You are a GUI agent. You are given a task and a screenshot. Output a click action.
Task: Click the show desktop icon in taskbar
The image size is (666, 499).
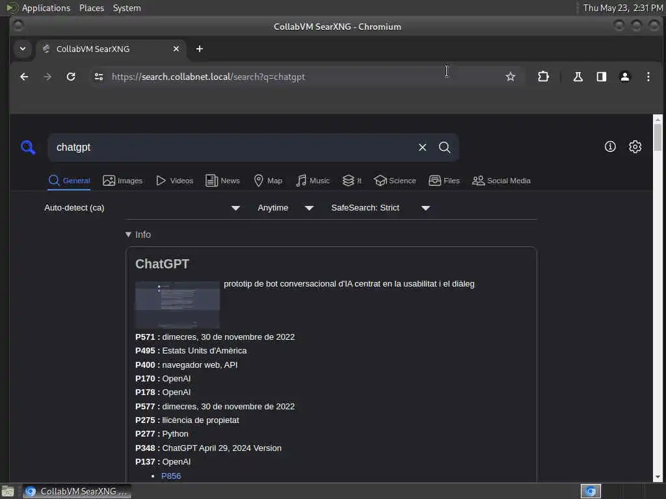[x=8, y=491]
